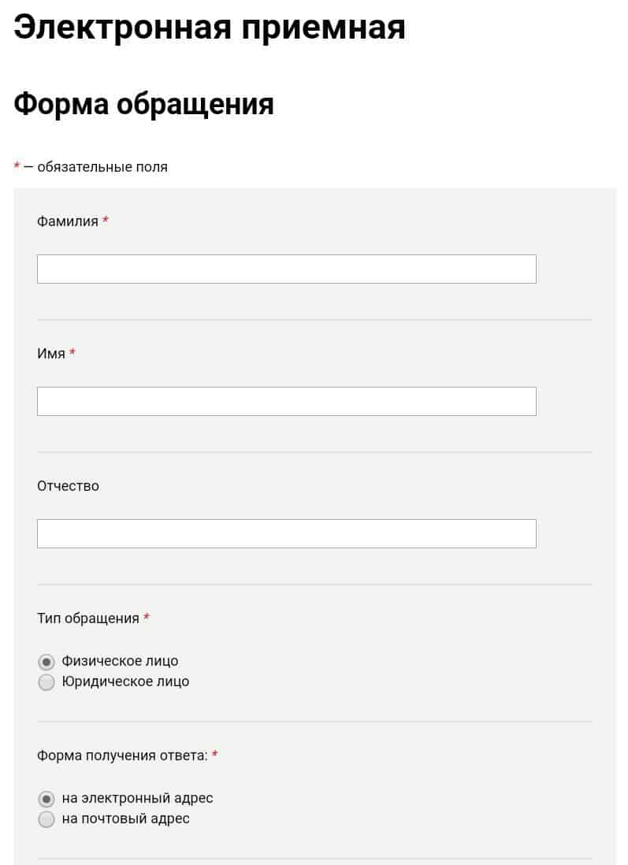628x865 pixels.
Task: Click the Тип обращения section label
Action: pyautogui.click(x=87, y=618)
